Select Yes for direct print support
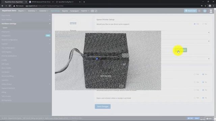Screen dimensions: 216x121 [194, 24]
